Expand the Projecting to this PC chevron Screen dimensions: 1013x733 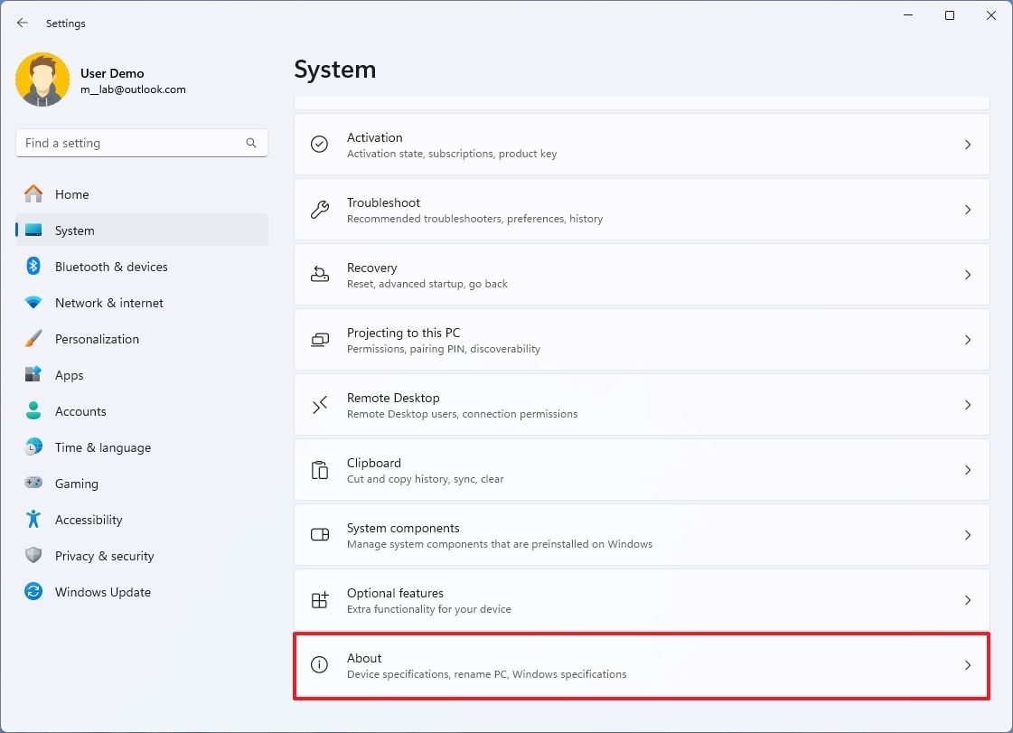click(968, 340)
